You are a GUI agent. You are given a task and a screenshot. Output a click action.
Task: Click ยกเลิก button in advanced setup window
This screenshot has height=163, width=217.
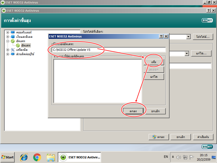coord(181,137)
